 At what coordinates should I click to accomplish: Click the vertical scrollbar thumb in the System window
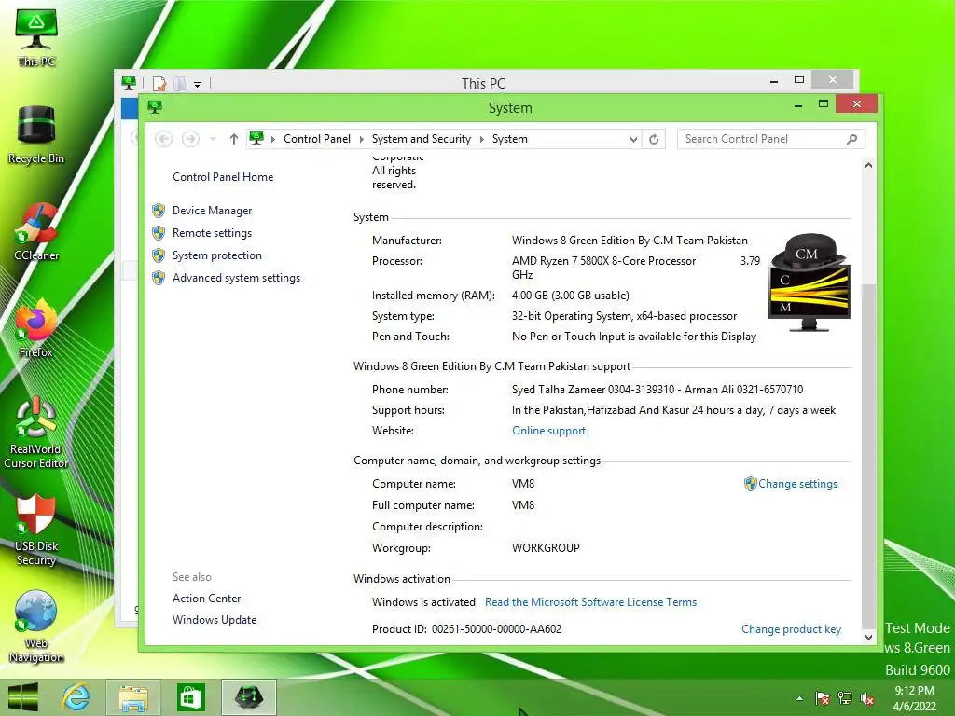tap(868, 455)
